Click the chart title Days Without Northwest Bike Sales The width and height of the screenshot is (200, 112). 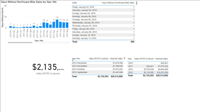tap(29, 2)
